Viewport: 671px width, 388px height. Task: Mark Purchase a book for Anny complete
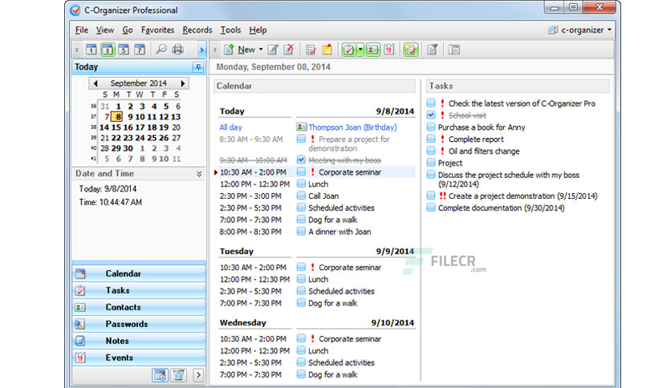[x=431, y=127]
